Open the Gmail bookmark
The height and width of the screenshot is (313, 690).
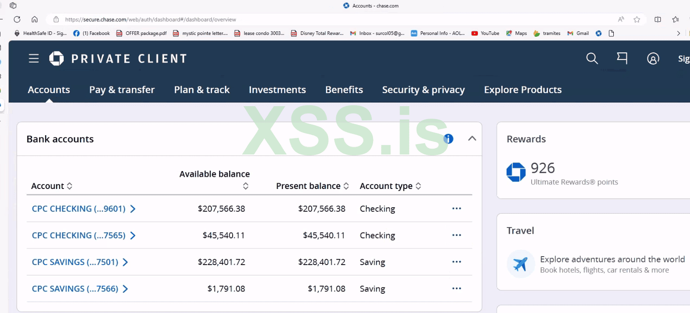coord(578,33)
